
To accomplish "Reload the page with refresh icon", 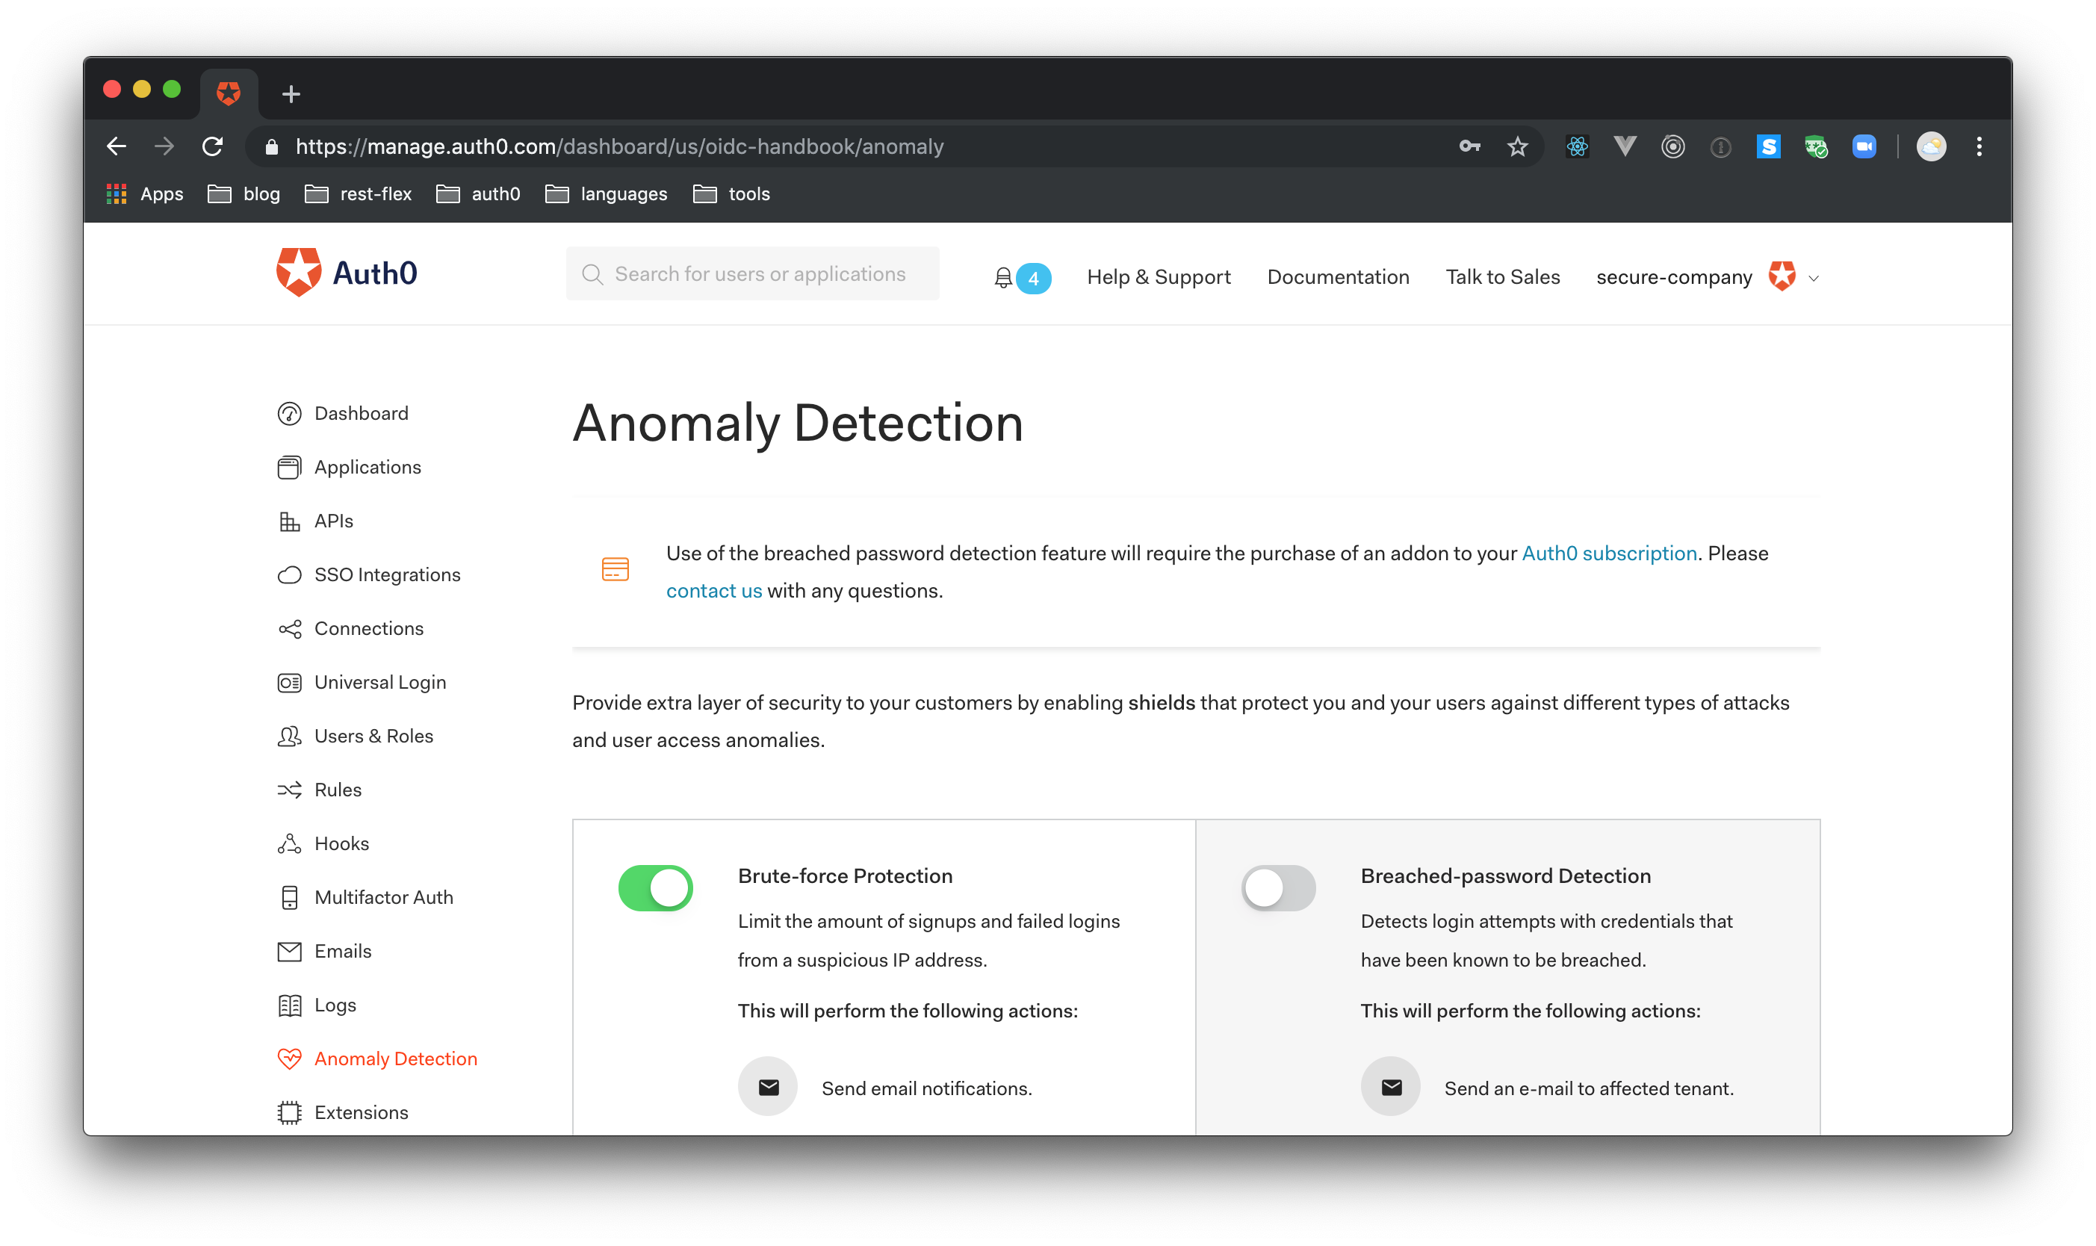I will point(213,147).
